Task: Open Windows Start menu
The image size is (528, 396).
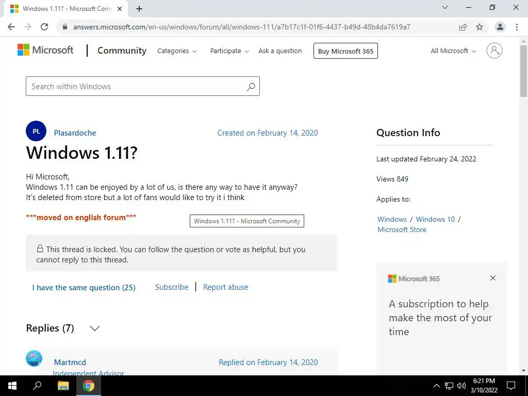Action: 12,386
